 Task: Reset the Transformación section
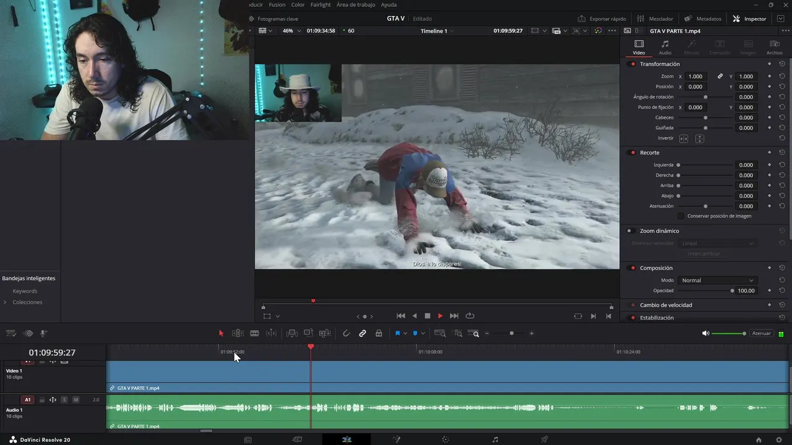pos(782,64)
